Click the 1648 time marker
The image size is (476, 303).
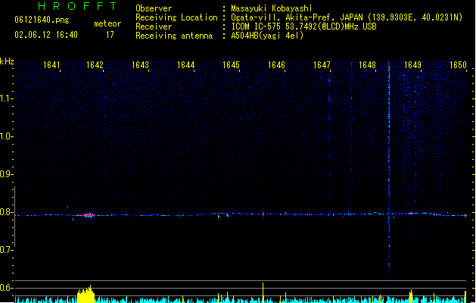(367, 65)
